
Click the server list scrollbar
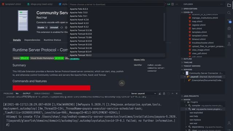(164, 27)
